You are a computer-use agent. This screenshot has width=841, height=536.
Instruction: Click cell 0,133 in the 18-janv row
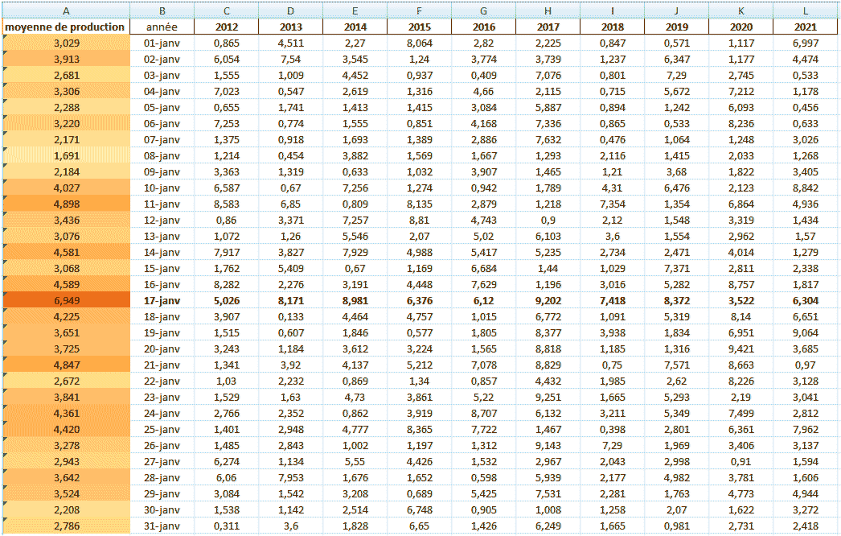(291, 317)
